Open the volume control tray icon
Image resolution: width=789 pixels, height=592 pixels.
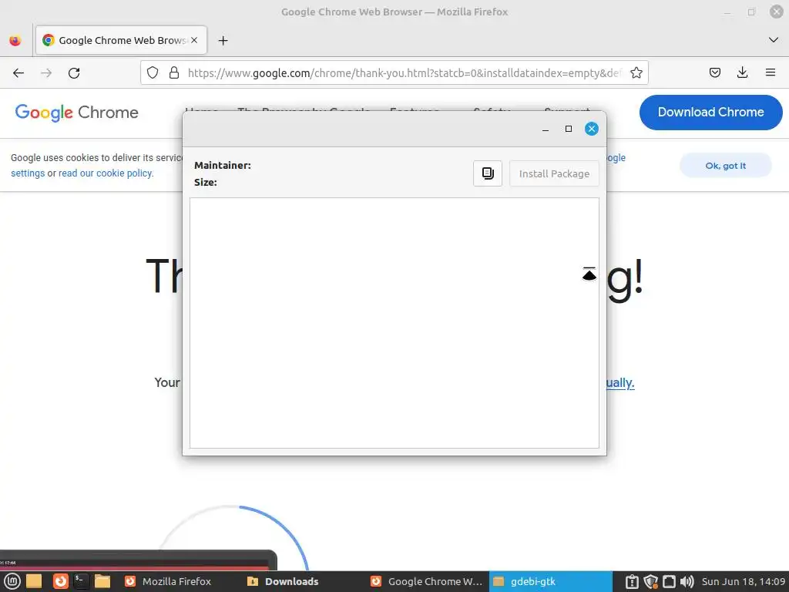(x=687, y=582)
